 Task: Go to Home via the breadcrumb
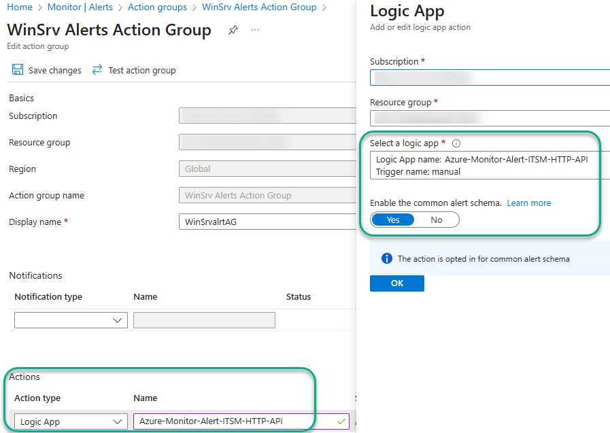click(x=20, y=7)
